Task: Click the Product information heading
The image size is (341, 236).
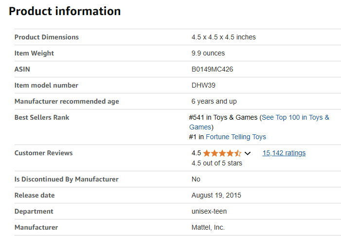Action: (x=65, y=11)
